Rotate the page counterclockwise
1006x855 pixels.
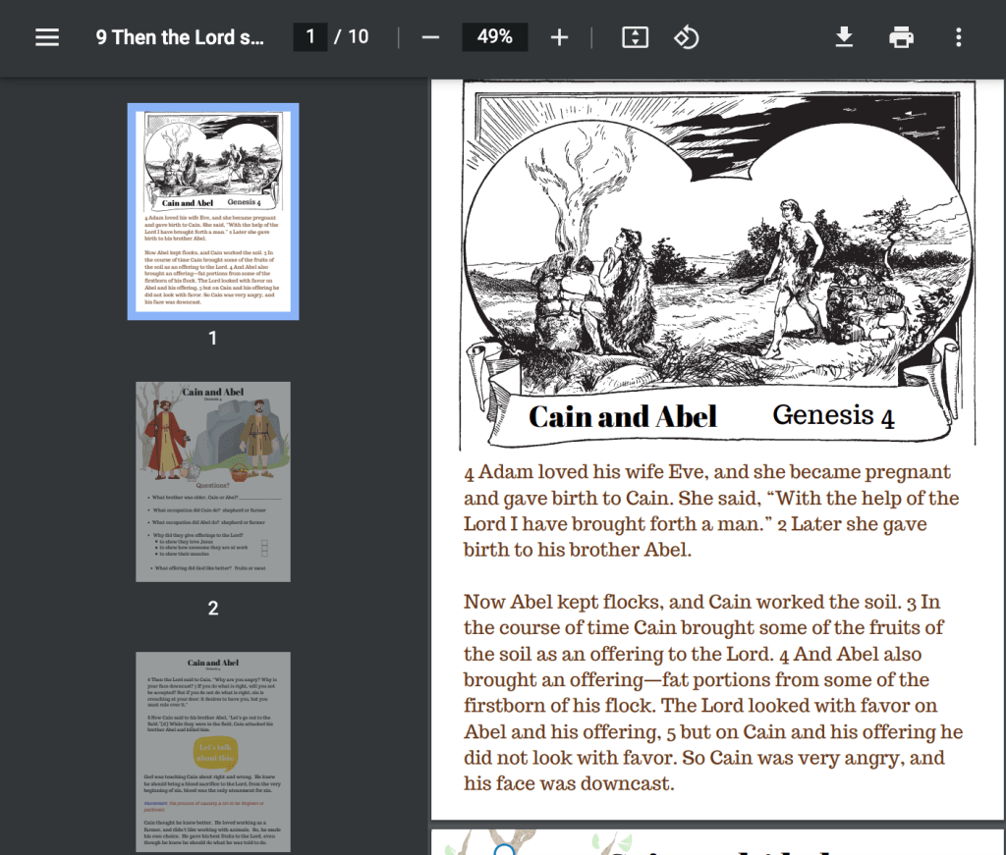[x=686, y=37]
